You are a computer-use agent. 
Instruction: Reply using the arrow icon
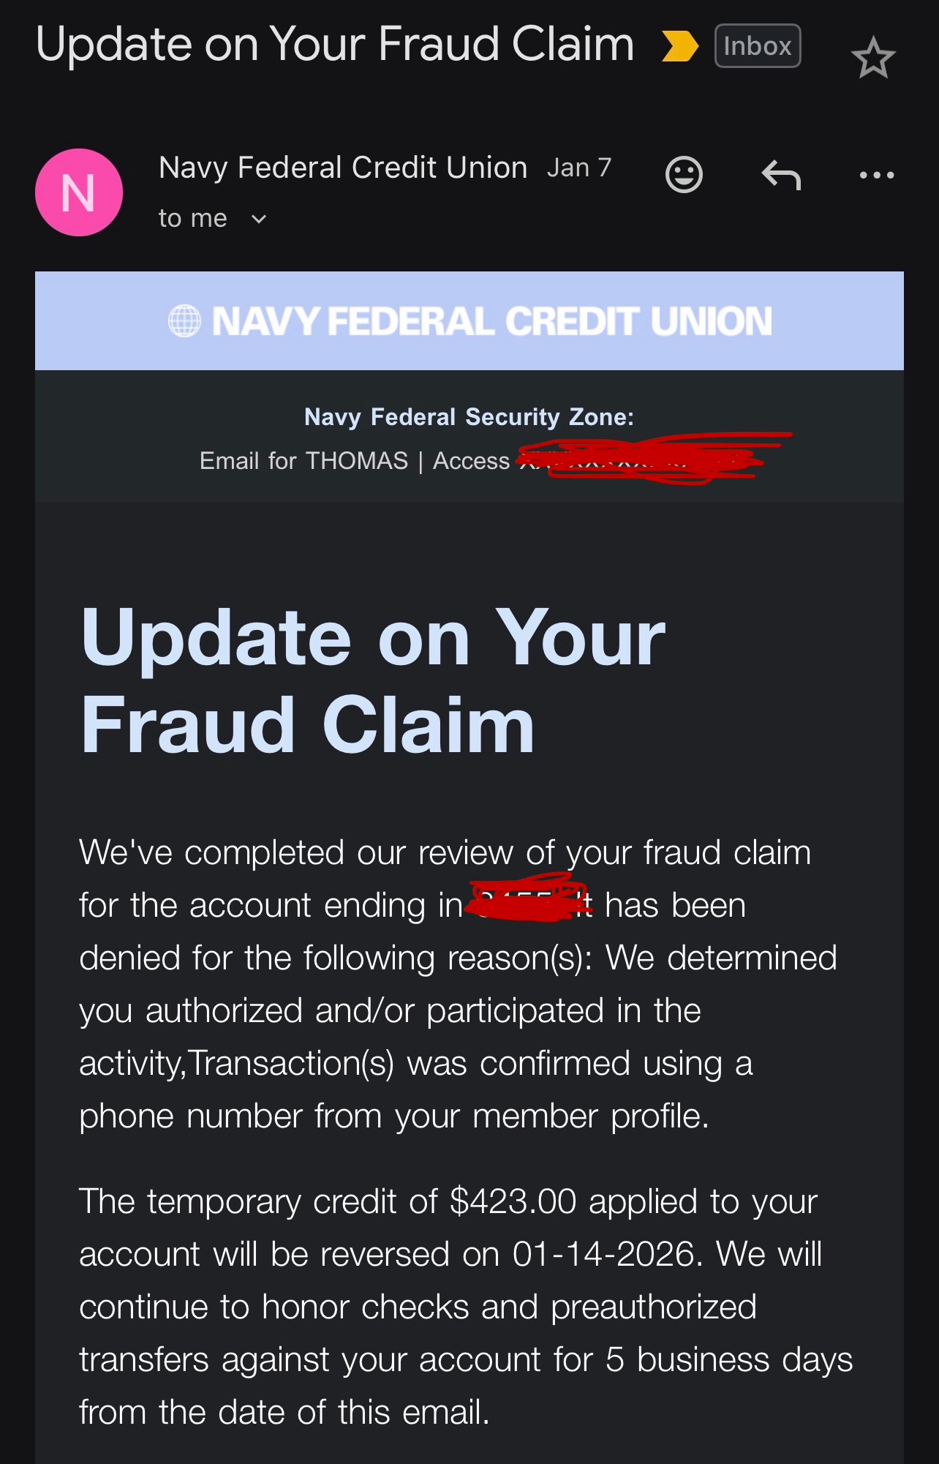tap(781, 176)
